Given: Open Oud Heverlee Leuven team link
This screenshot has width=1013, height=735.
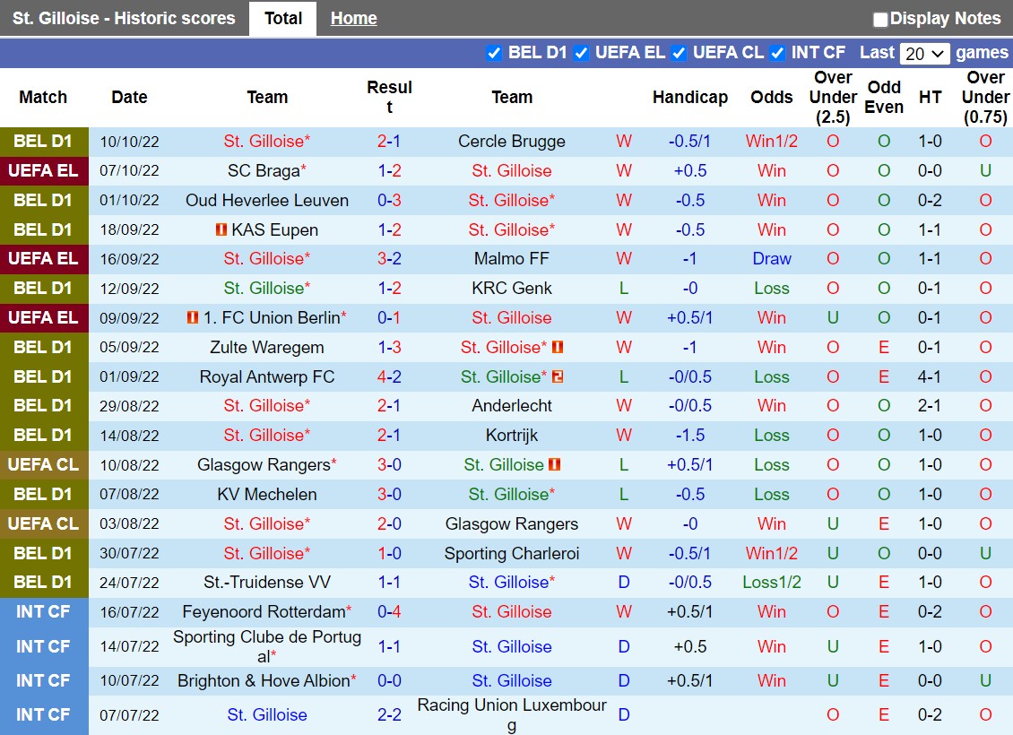Looking at the screenshot, I should click(x=267, y=200).
